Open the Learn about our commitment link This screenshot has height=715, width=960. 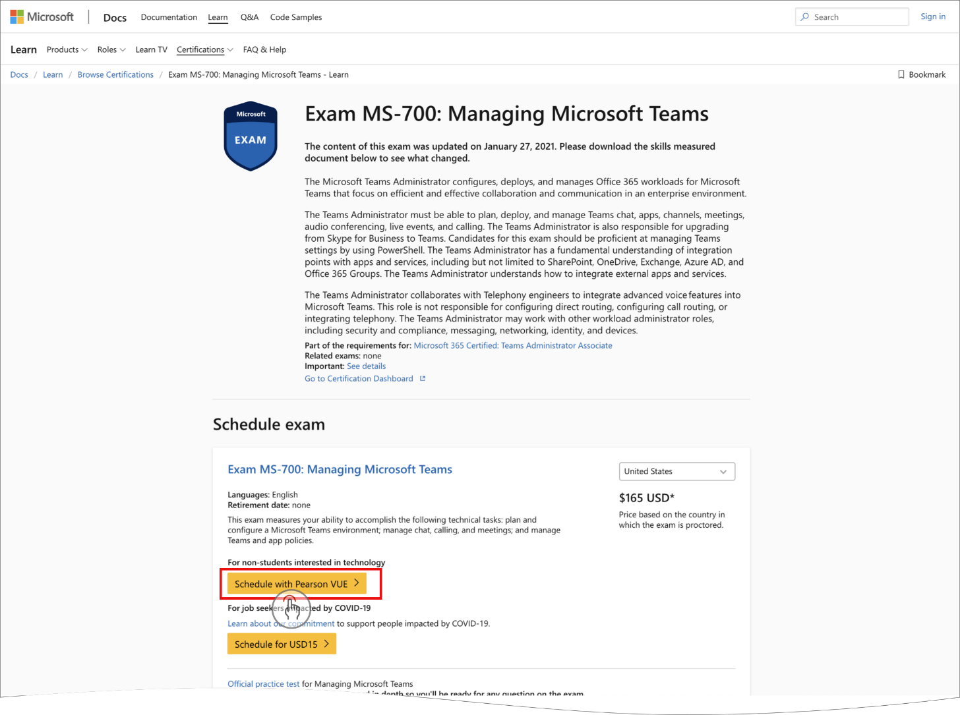coord(281,623)
